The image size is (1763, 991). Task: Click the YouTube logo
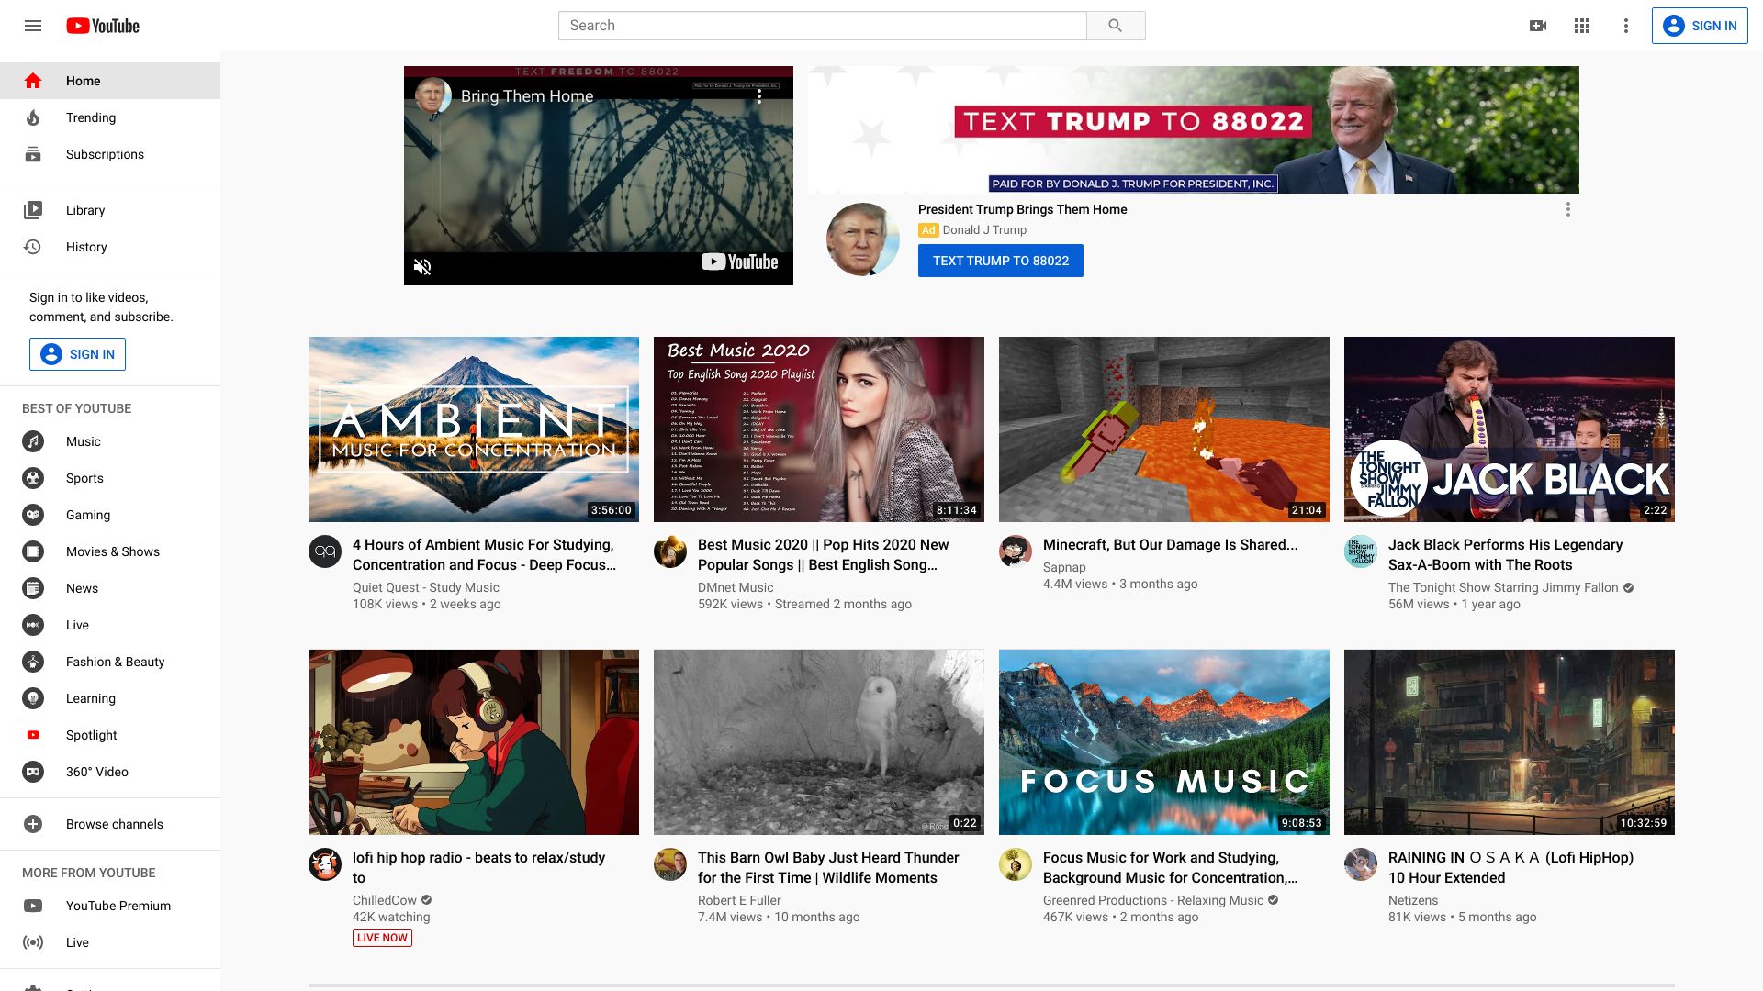pos(103,26)
